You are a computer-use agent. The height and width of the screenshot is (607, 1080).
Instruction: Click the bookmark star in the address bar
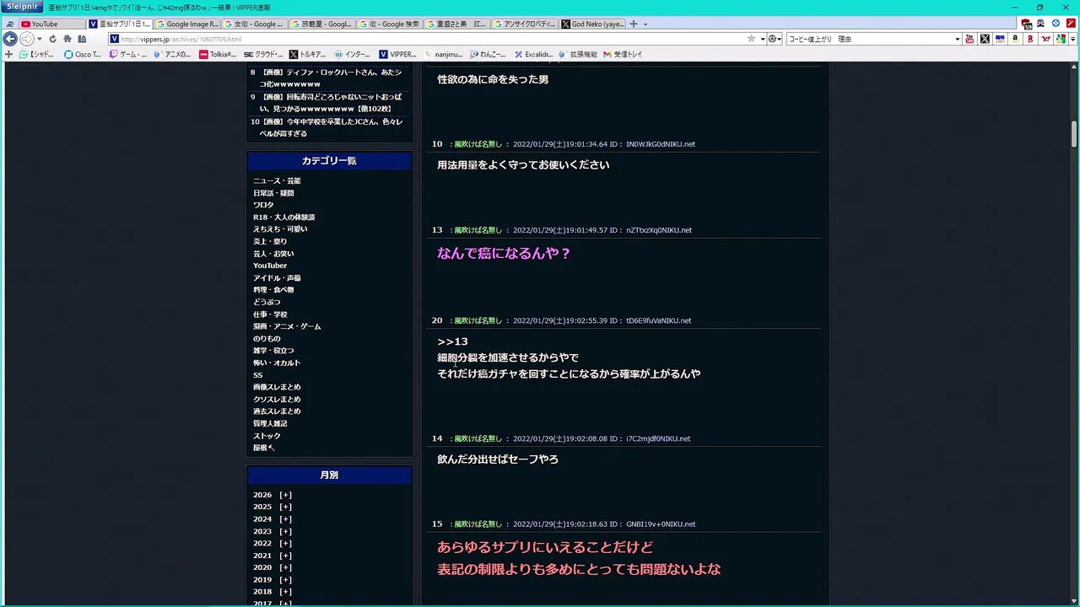point(751,39)
